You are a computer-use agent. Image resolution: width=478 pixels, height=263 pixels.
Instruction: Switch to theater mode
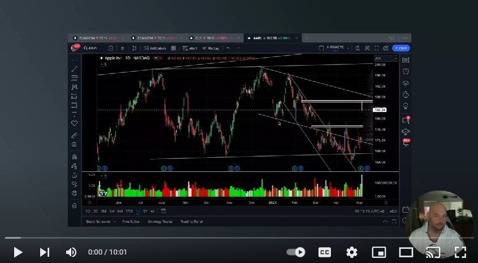click(406, 252)
